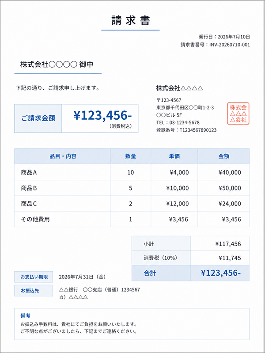Click the red company seal stamp

(x=238, y=114)
